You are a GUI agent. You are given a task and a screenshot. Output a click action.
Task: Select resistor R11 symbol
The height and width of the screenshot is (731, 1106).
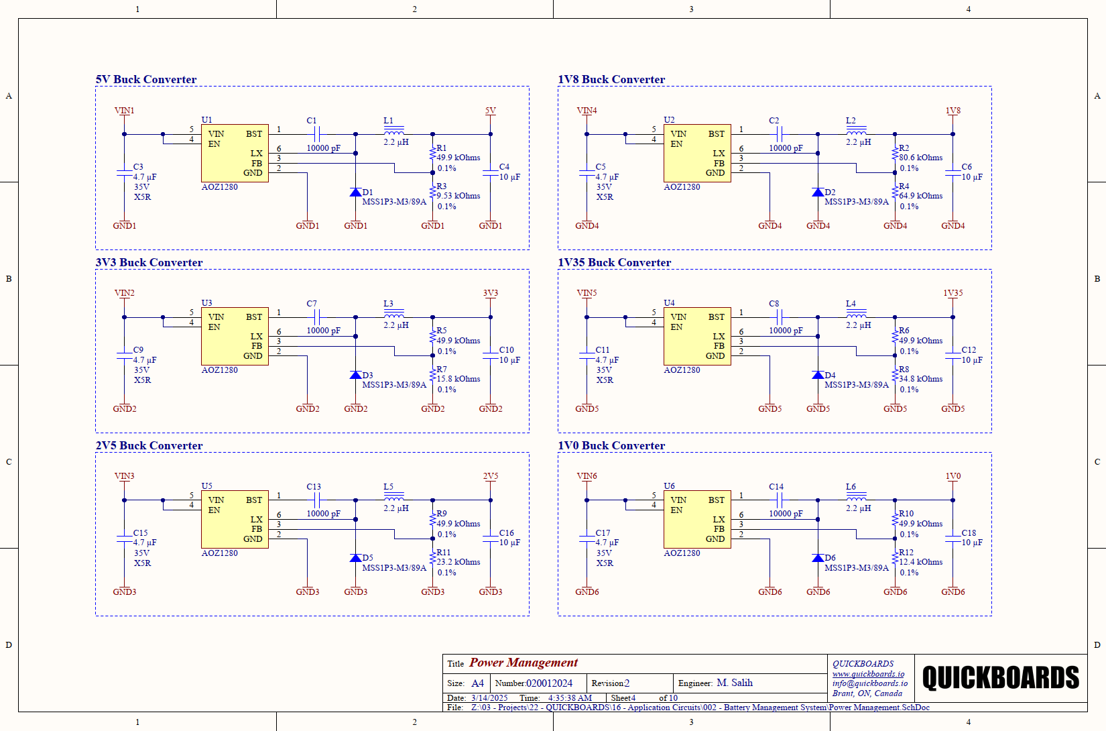pyautogui.click(x=432, y=558)
